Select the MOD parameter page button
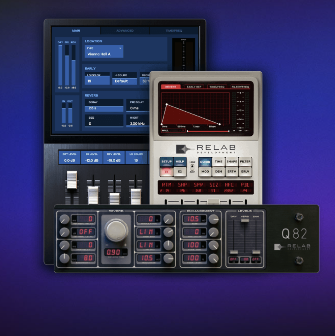This screenshot has height=336, width=335. (x=205, y=172)
